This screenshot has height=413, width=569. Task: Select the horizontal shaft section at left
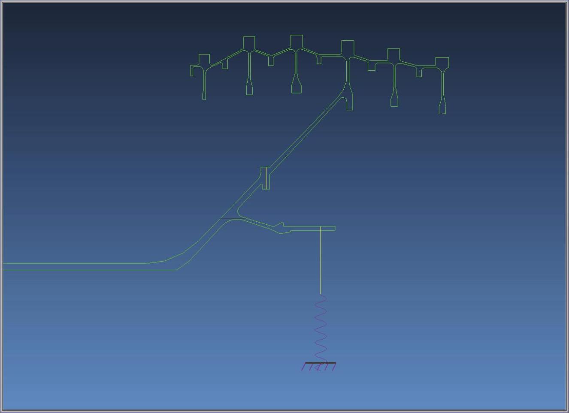86,267
